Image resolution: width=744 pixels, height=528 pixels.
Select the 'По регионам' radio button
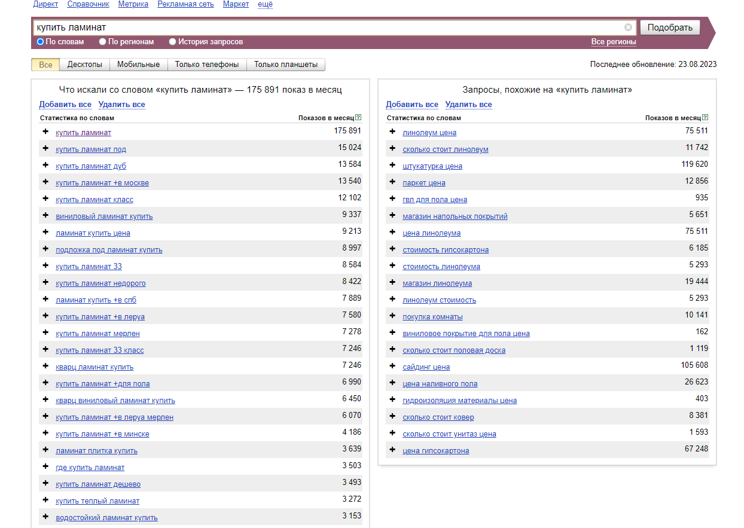103,42
